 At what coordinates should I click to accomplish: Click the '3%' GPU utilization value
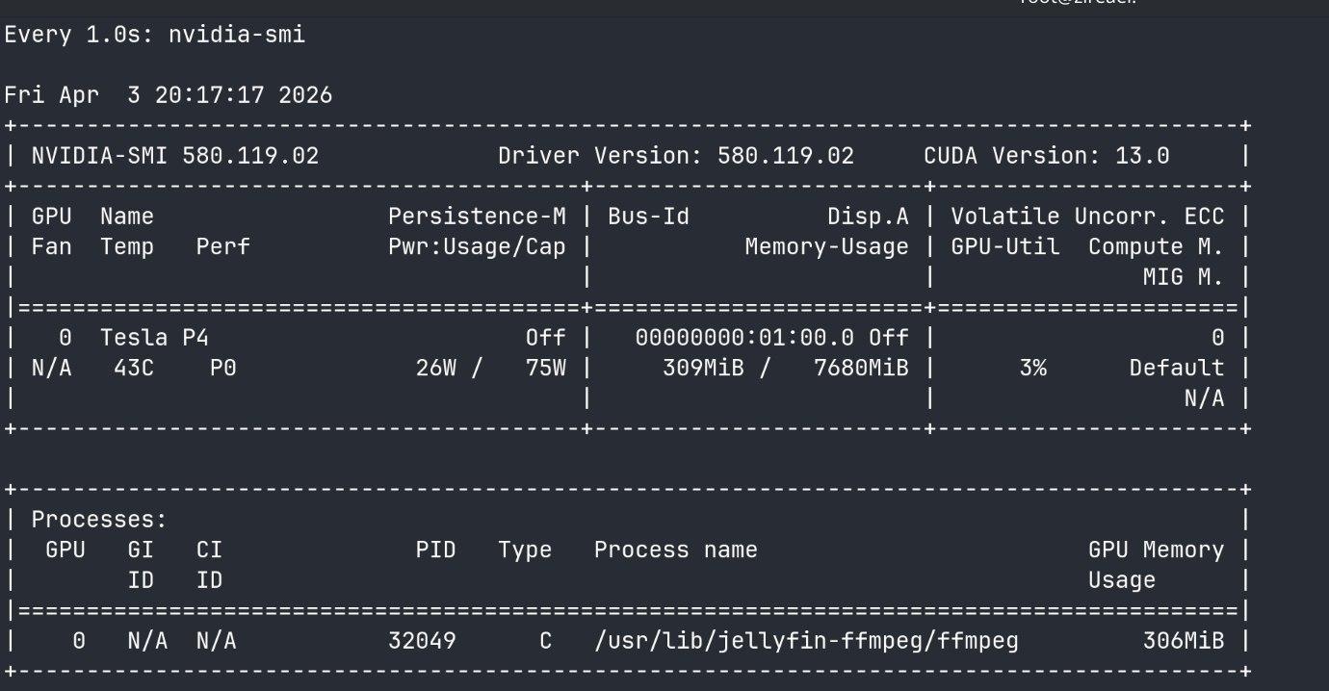1032,369
